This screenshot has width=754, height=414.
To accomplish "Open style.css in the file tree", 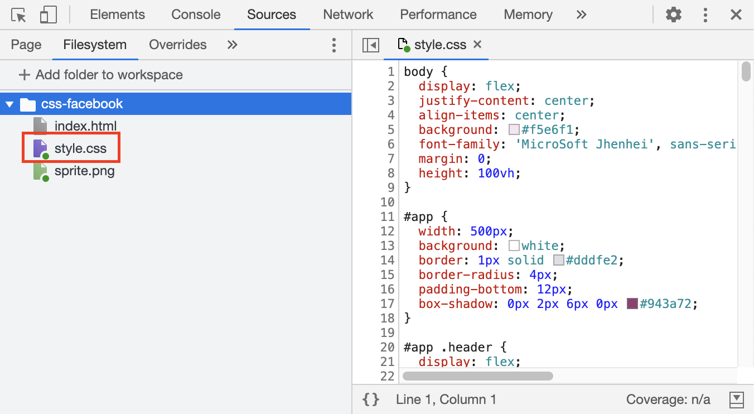I will click(x=80, y=148).
